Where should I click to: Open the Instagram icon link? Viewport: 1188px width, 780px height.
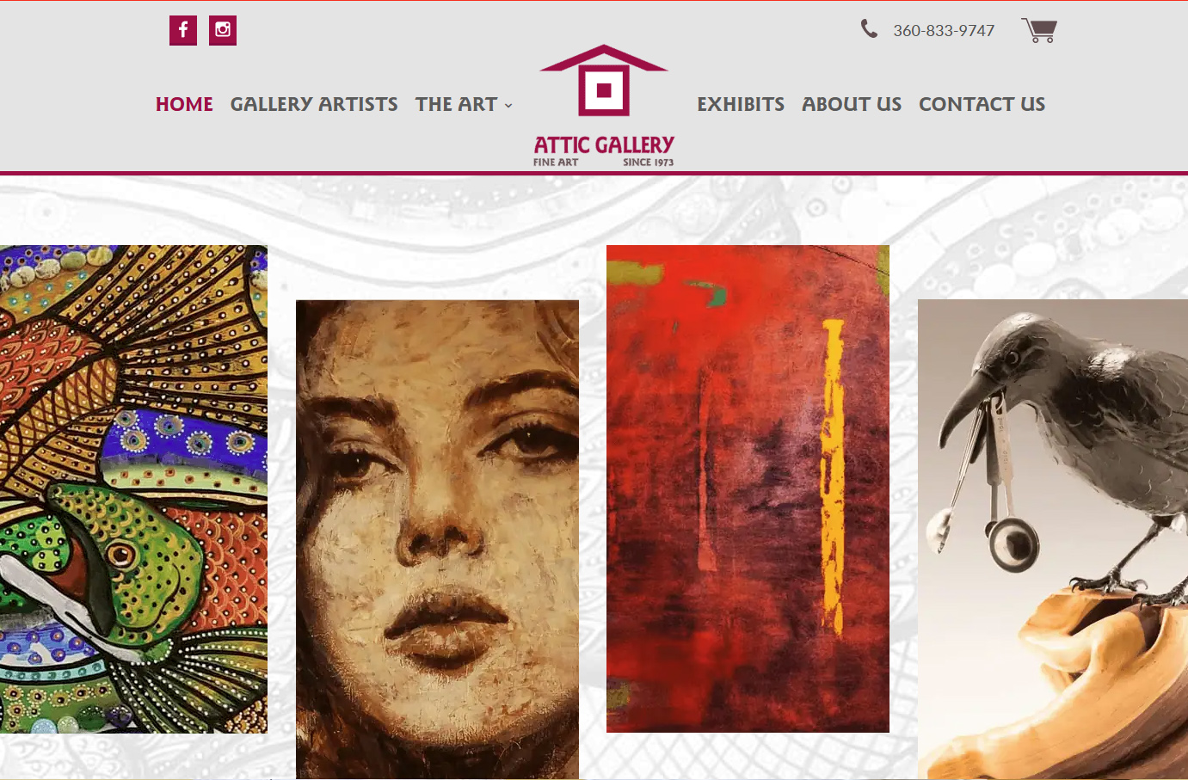coord(223,30)
